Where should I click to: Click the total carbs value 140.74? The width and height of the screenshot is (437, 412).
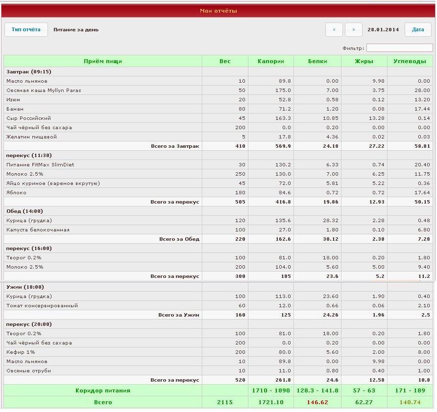click(410, 402)
